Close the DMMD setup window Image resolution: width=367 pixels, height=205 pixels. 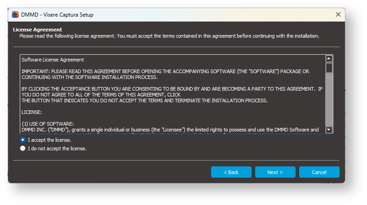pyautogui.click(x=338, y=14)
